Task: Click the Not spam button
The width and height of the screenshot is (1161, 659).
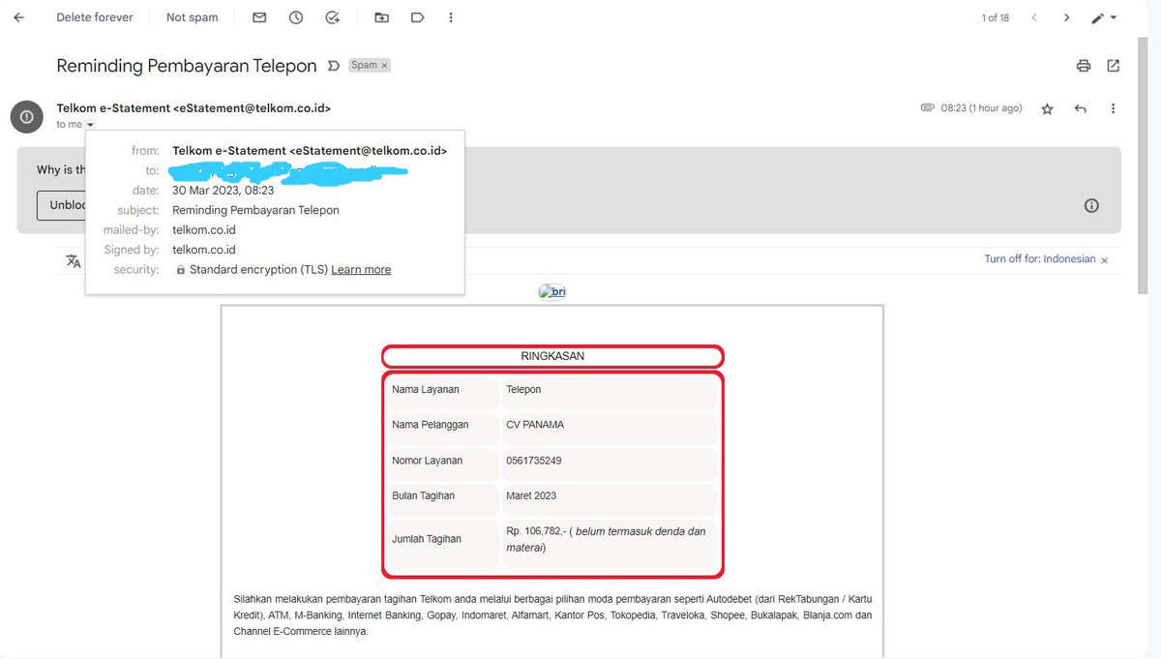Action: 193,17
